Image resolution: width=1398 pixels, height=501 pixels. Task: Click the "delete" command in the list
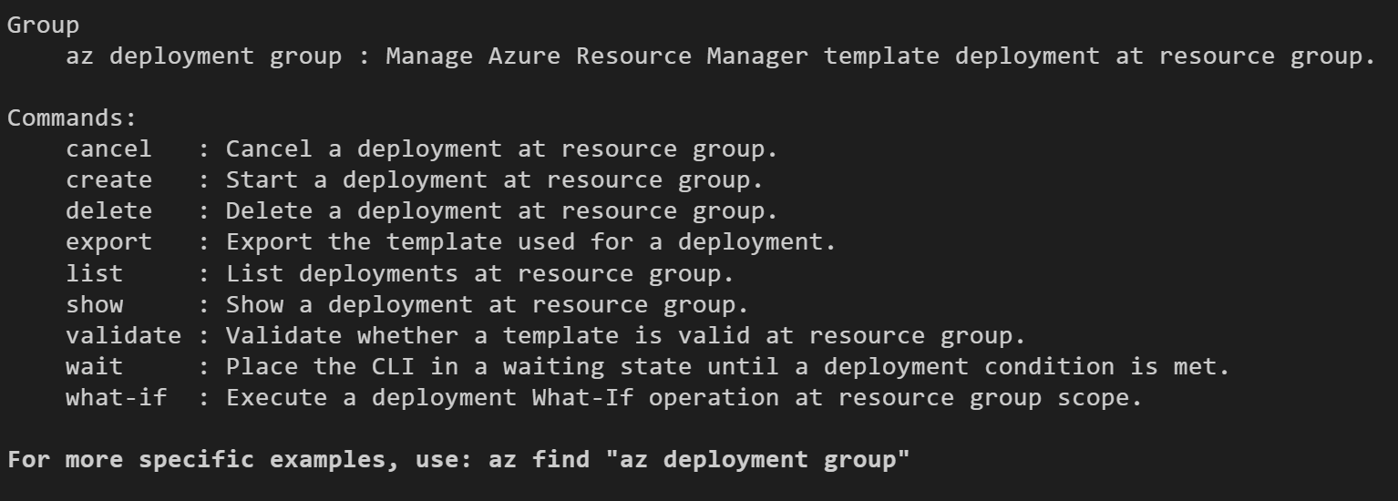point(108,211)
